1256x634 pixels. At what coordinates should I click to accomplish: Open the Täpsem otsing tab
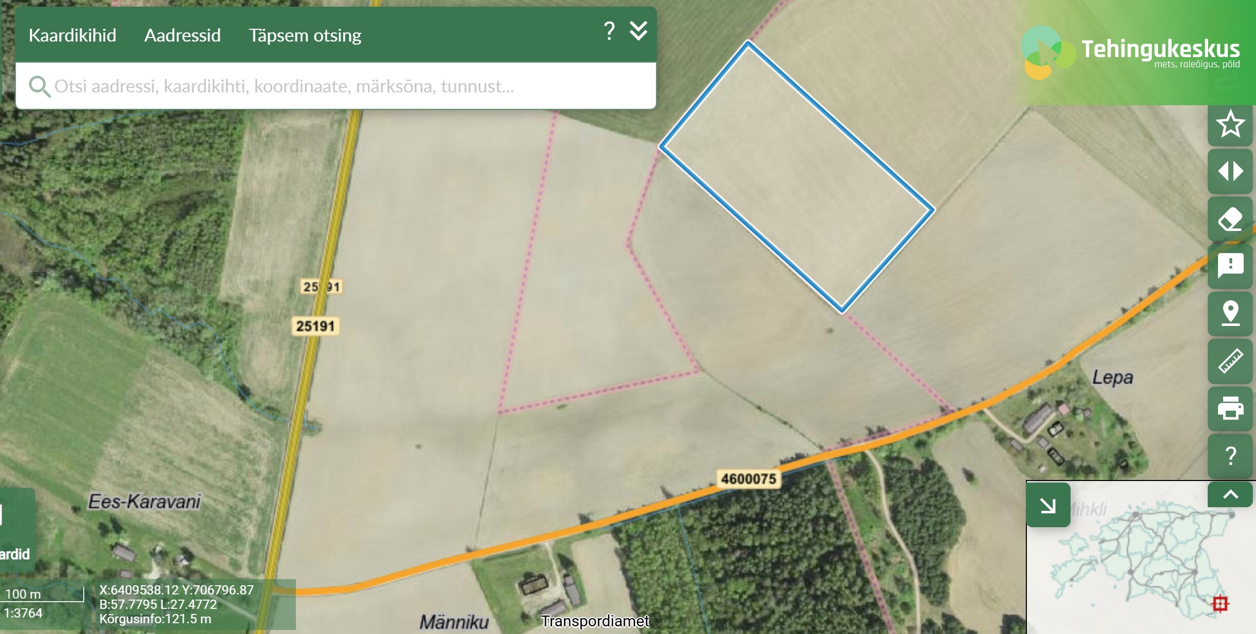tap(305, 35)
